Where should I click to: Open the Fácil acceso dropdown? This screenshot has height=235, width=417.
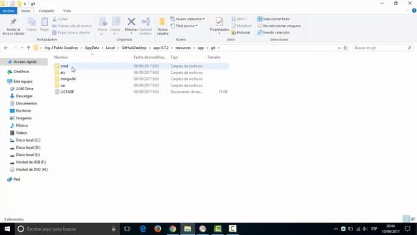coord(184,26)
